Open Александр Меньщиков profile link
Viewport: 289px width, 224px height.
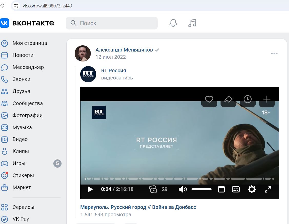click(x=124, y=50)
